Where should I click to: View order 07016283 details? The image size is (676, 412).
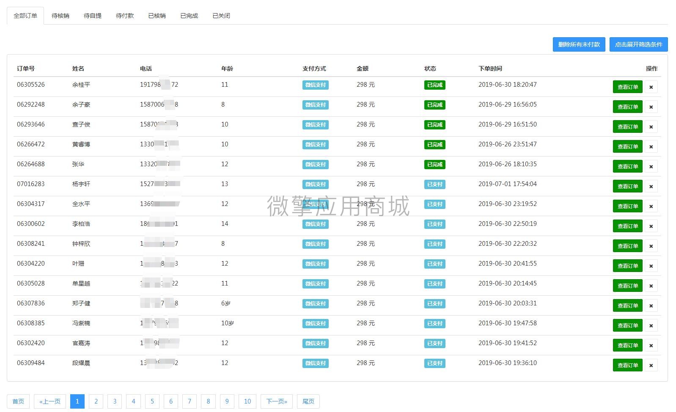point(628,186)
